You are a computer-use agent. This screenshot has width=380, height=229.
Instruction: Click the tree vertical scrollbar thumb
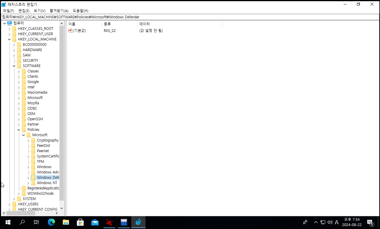pyautogui.click(x=62, y=113)
